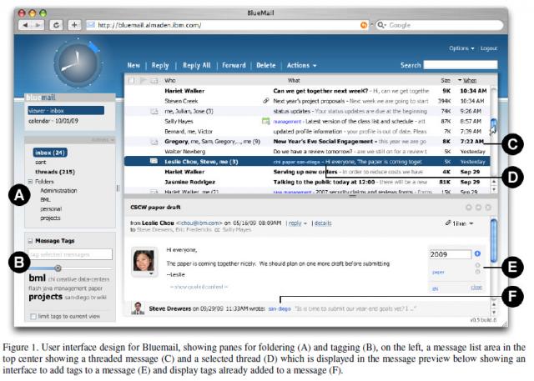Click the remove icon next to paper tag

477,272
